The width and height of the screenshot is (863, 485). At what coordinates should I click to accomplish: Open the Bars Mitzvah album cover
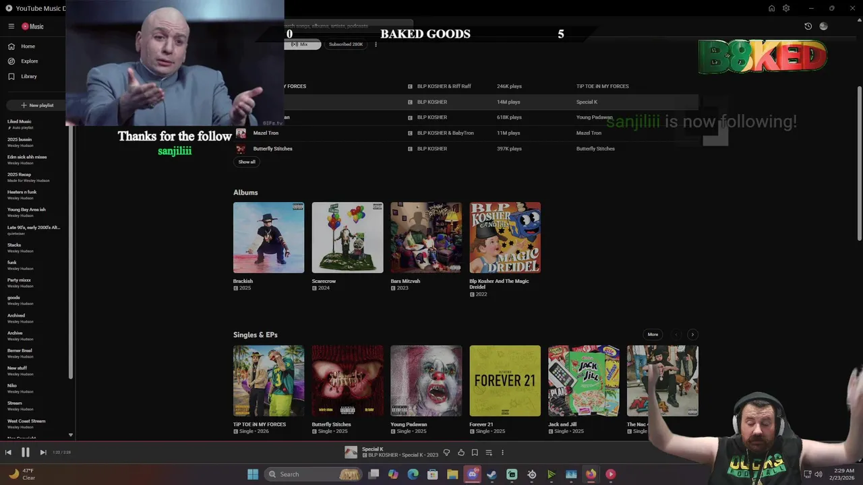(426, 238)
